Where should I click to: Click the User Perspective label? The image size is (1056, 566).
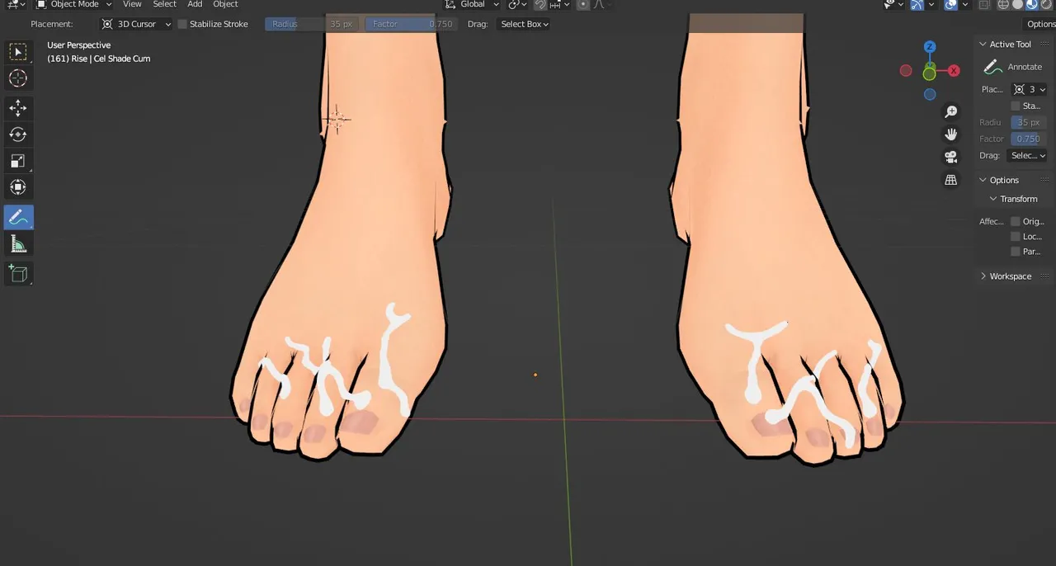click(x=79, y=45)
